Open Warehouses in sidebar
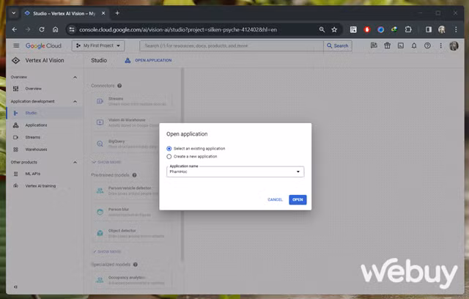Viewport: 469px width, 299px height. click(44, 149)
